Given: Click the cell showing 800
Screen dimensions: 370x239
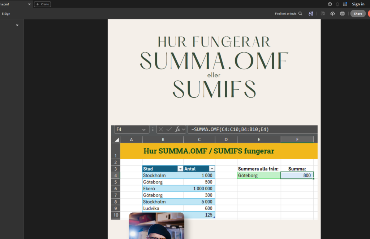Looking at the screenshot, I should pos(297,176).
